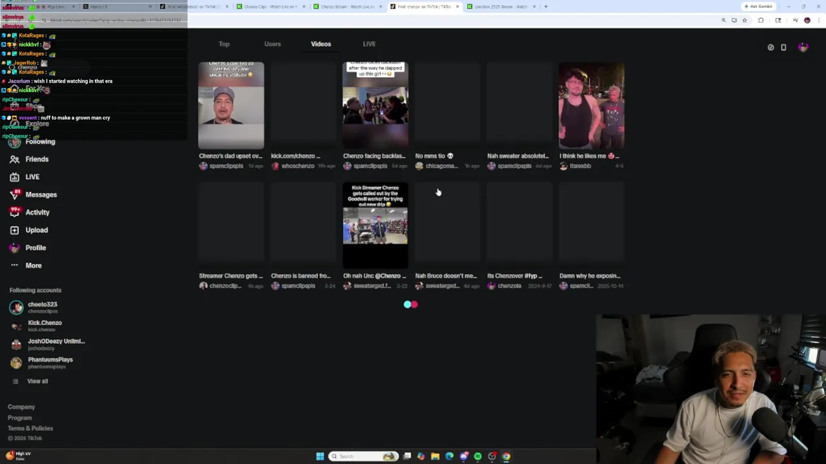Image resolution: width=826 pixels, height=464 pixels.
Task: Switch to the LIVE search tab
Action: pos(369,44)
